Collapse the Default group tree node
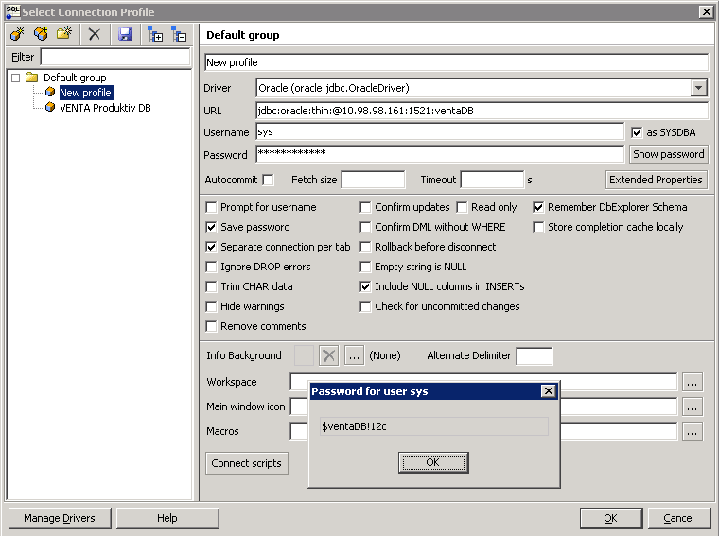The height and width of the screenshot is (536, 719). coord(16,78)
